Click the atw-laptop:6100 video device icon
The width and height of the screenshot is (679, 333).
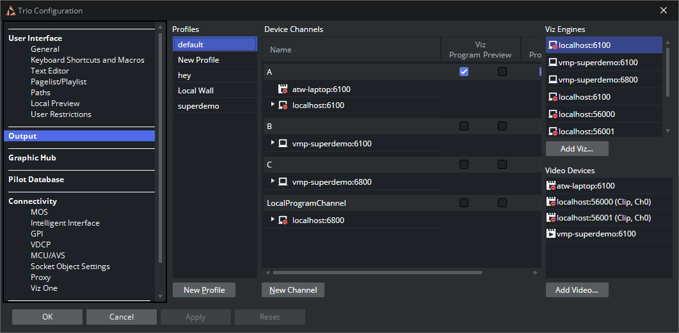pyautogui.click(x=551, y=186)
